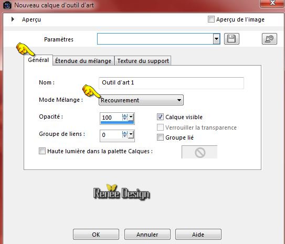
Task: Click the highlight color disabled swatch
Action: (x=199, y=152)
